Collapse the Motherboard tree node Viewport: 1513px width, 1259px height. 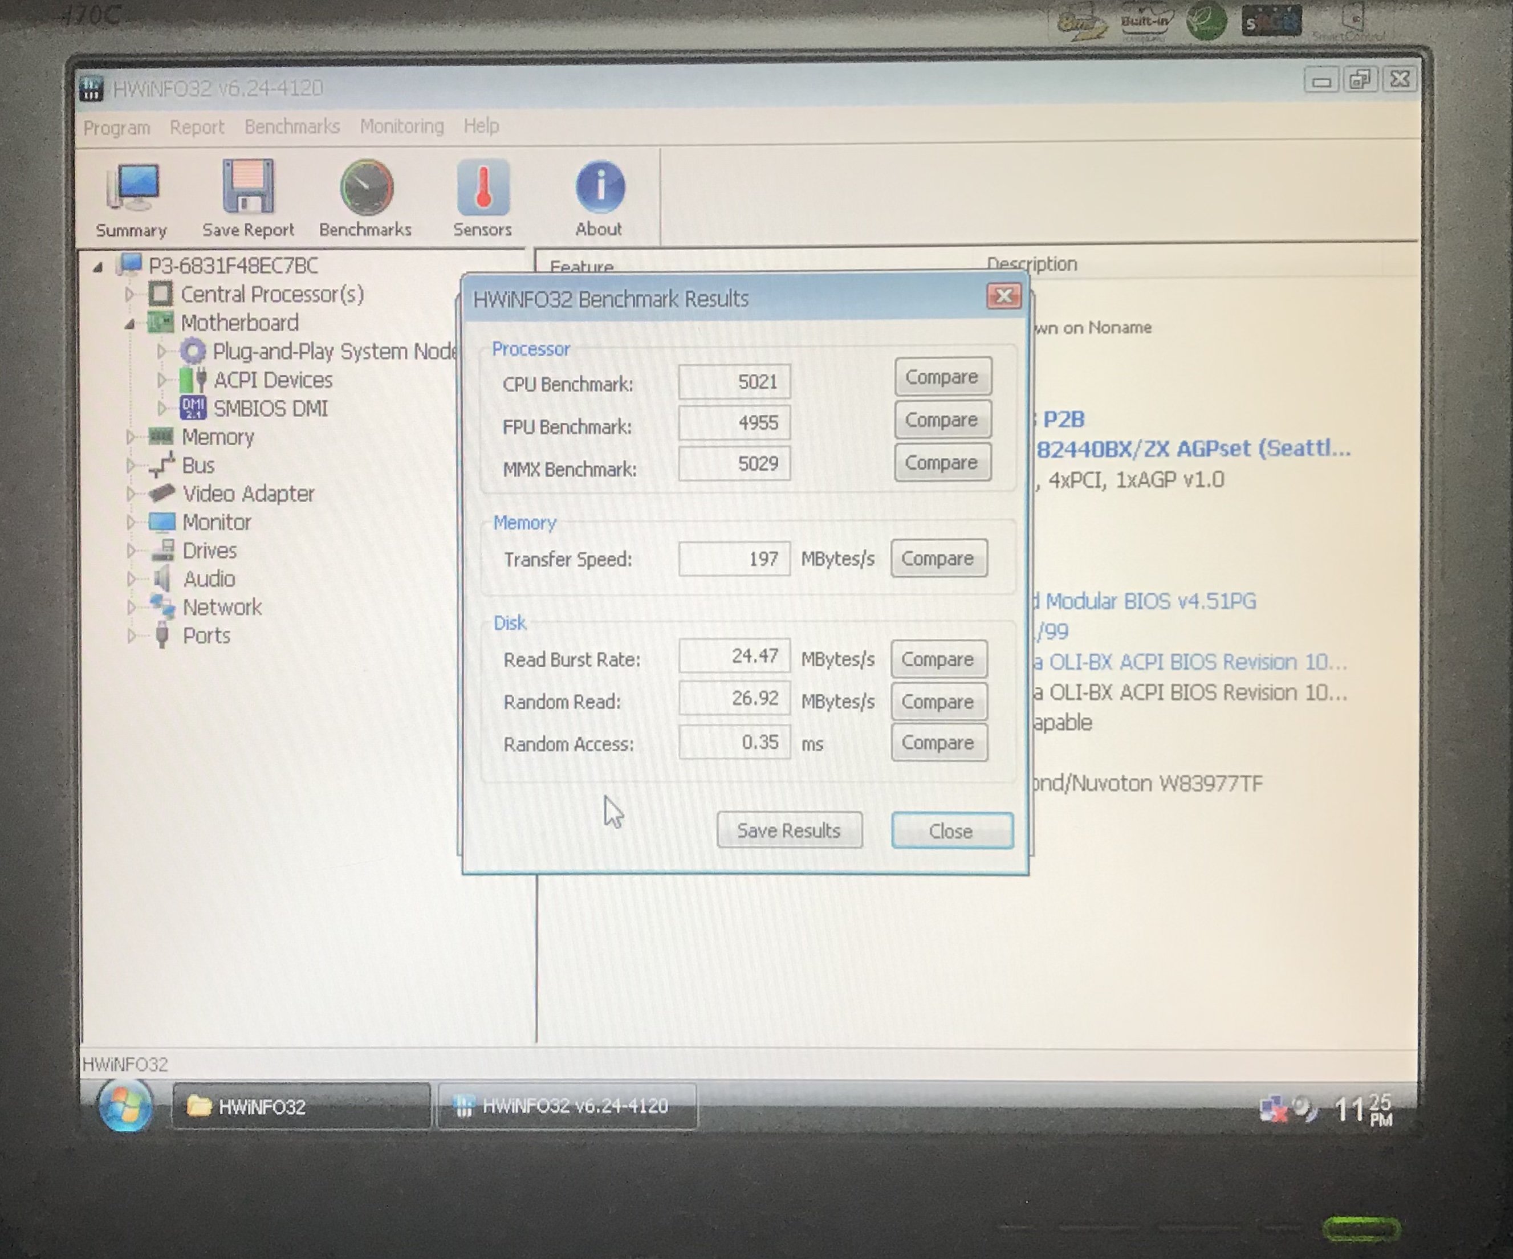tap(129, 323)
